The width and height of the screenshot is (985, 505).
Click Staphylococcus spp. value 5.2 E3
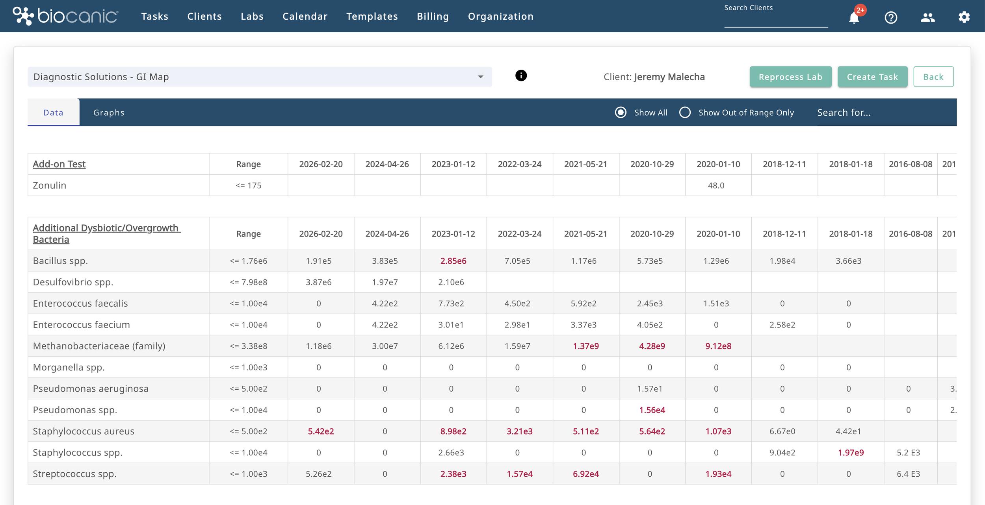coord(908,452)
